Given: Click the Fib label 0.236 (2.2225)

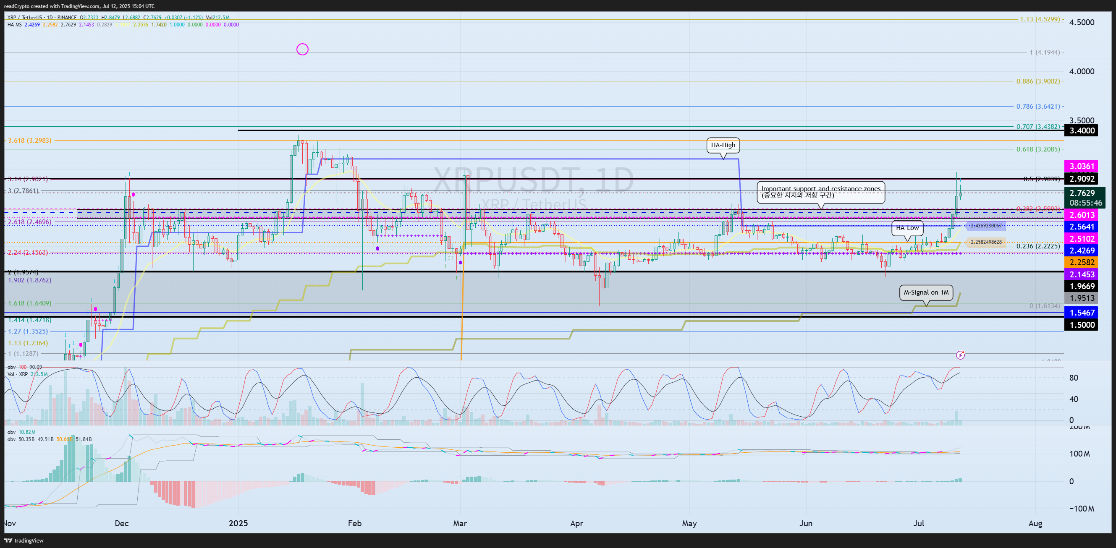Looking at the screenshot, I should coord(1038,246).
